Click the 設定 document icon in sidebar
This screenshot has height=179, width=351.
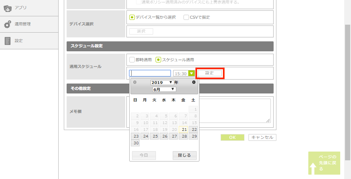[8, 41]
